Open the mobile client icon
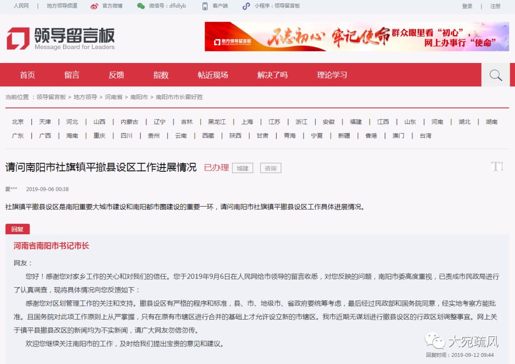The height and width of the screenshot is (364, 515). pos(205,6)
